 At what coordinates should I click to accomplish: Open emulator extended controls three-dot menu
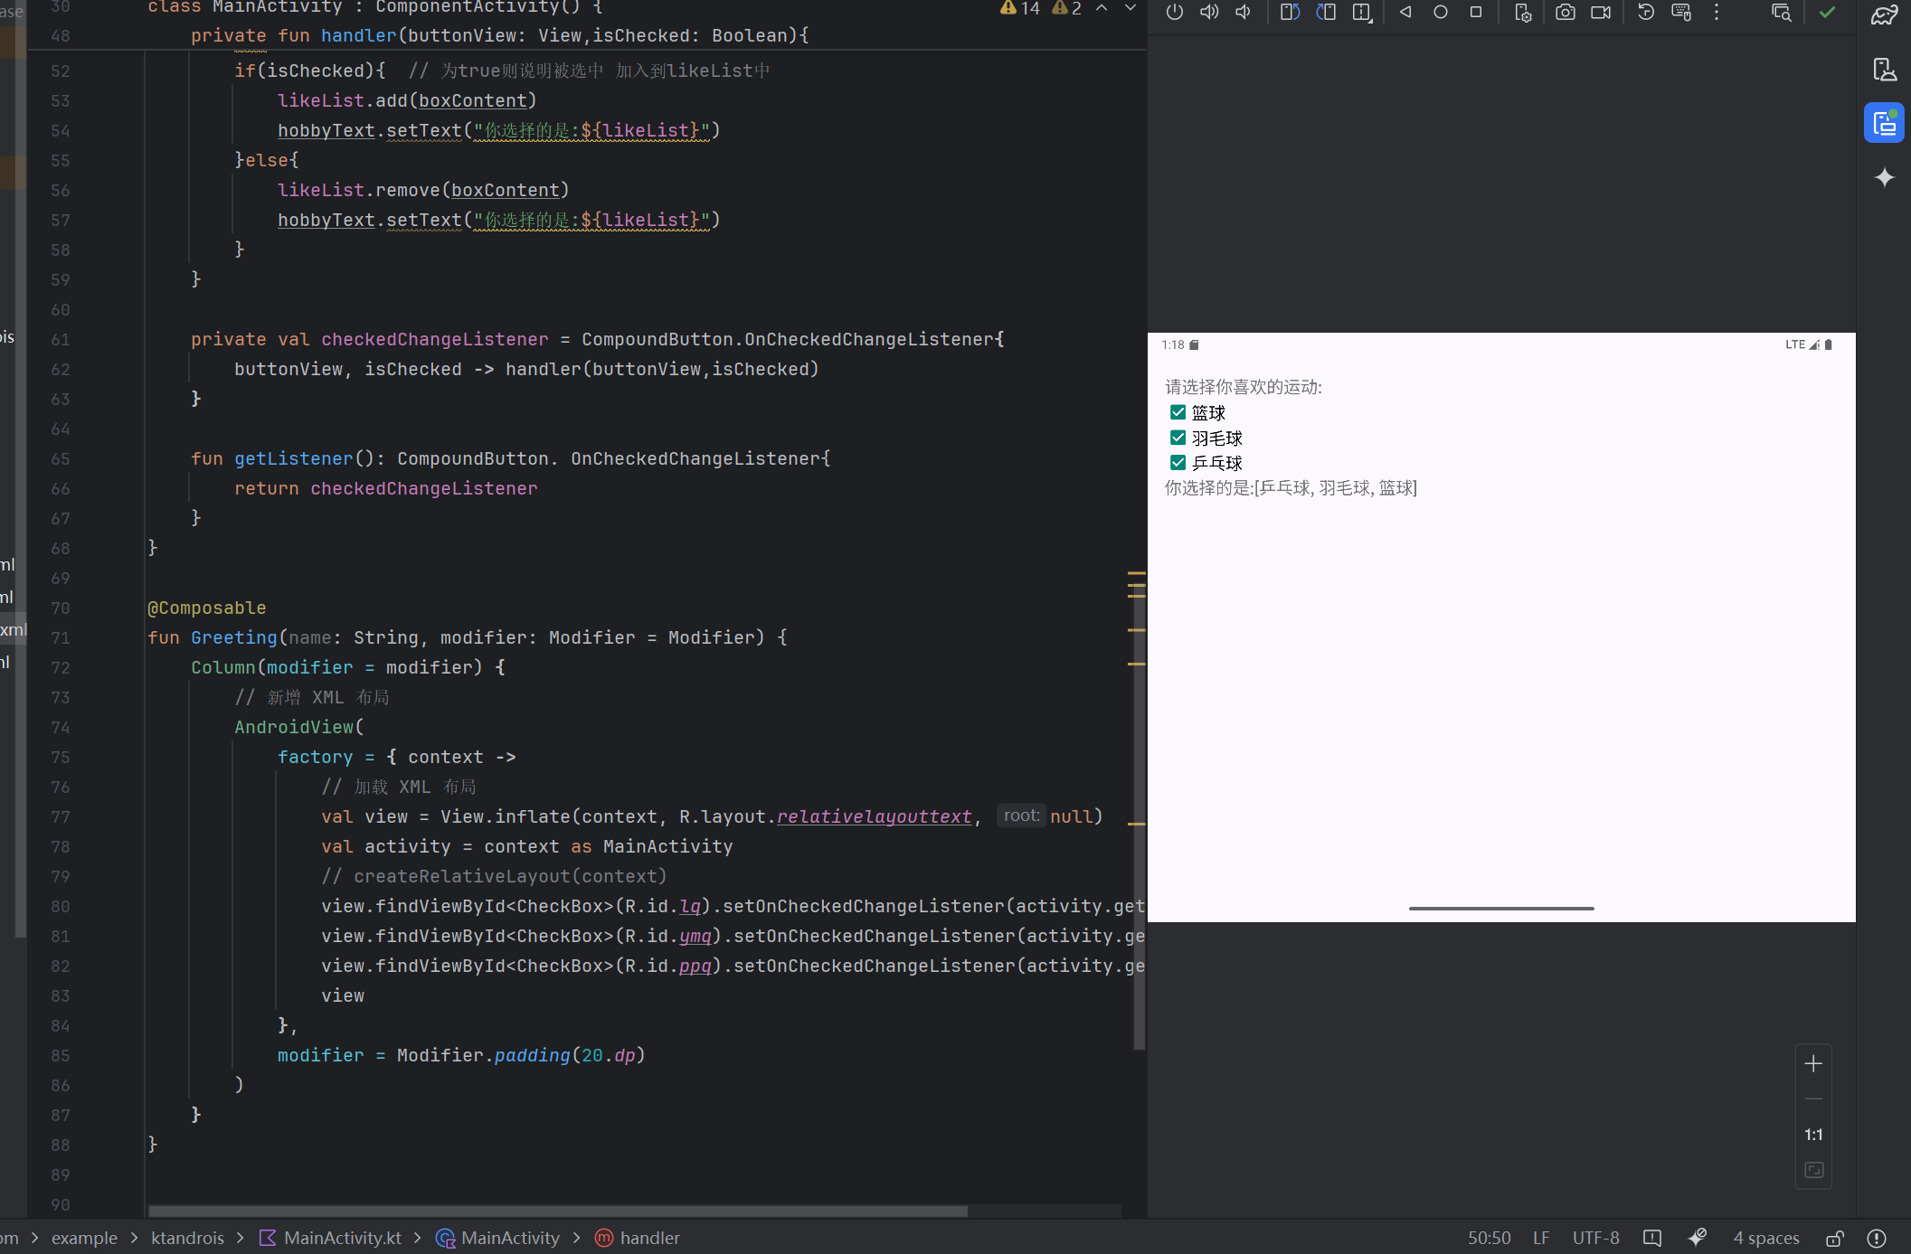click(x=1717, y=13)
